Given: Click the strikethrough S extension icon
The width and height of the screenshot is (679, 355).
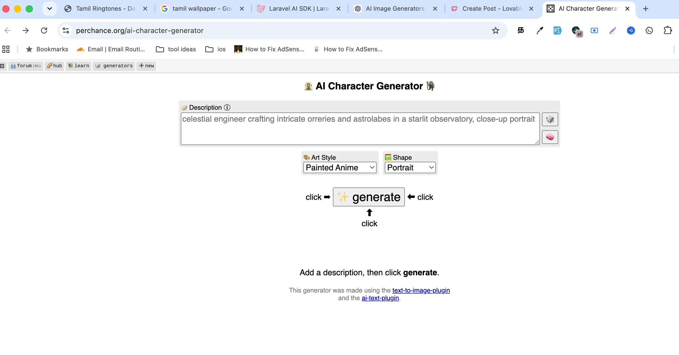Looking at the screenshot, I should pos(521,30).
